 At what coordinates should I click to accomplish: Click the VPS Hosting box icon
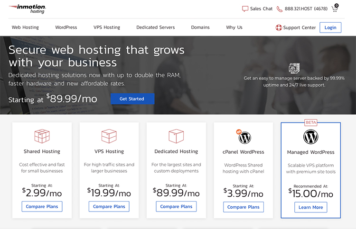point(109,136)
